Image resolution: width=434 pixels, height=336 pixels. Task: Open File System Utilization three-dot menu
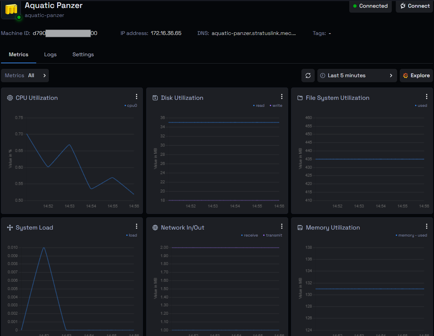(x=427, y=96)
